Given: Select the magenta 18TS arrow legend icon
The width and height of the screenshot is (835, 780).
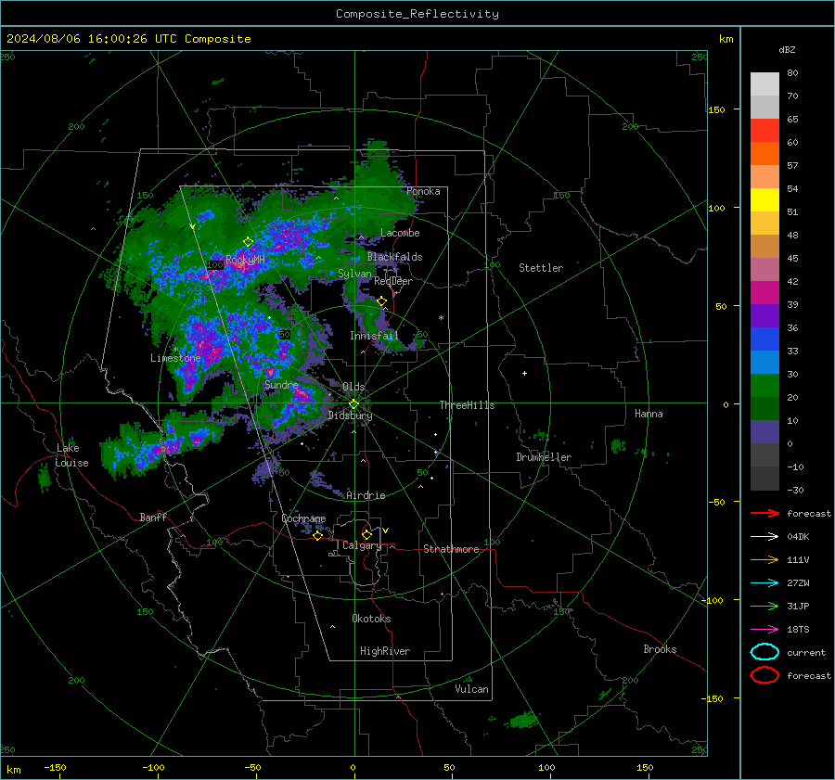Looking at the screenshot, I should 764,630.
